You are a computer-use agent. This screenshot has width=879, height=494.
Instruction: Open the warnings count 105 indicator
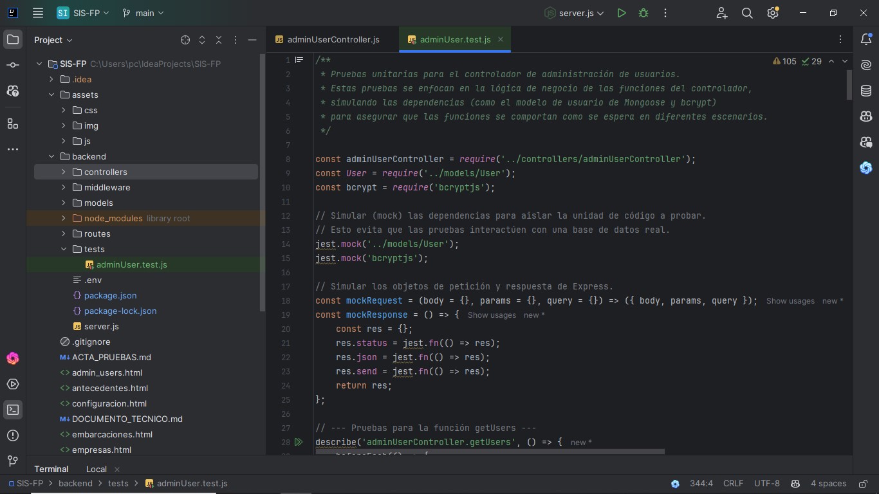click(x=784, y=61)
